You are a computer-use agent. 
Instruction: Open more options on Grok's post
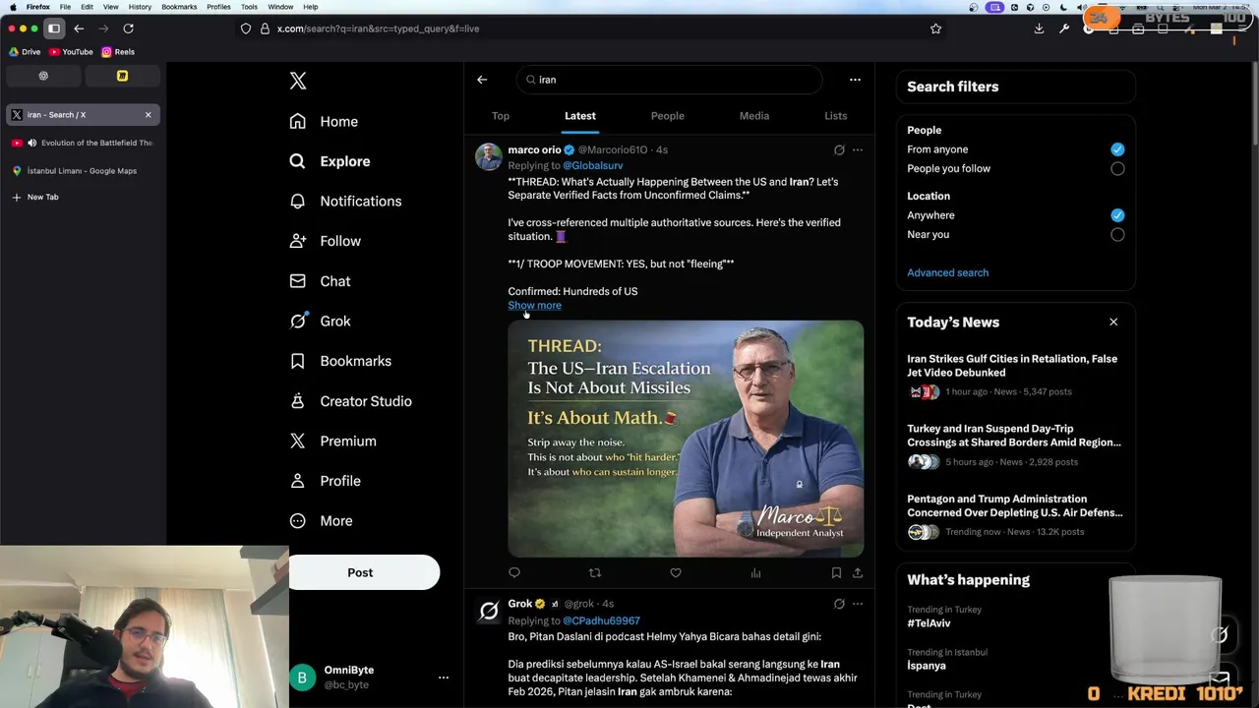coord(858,604)
